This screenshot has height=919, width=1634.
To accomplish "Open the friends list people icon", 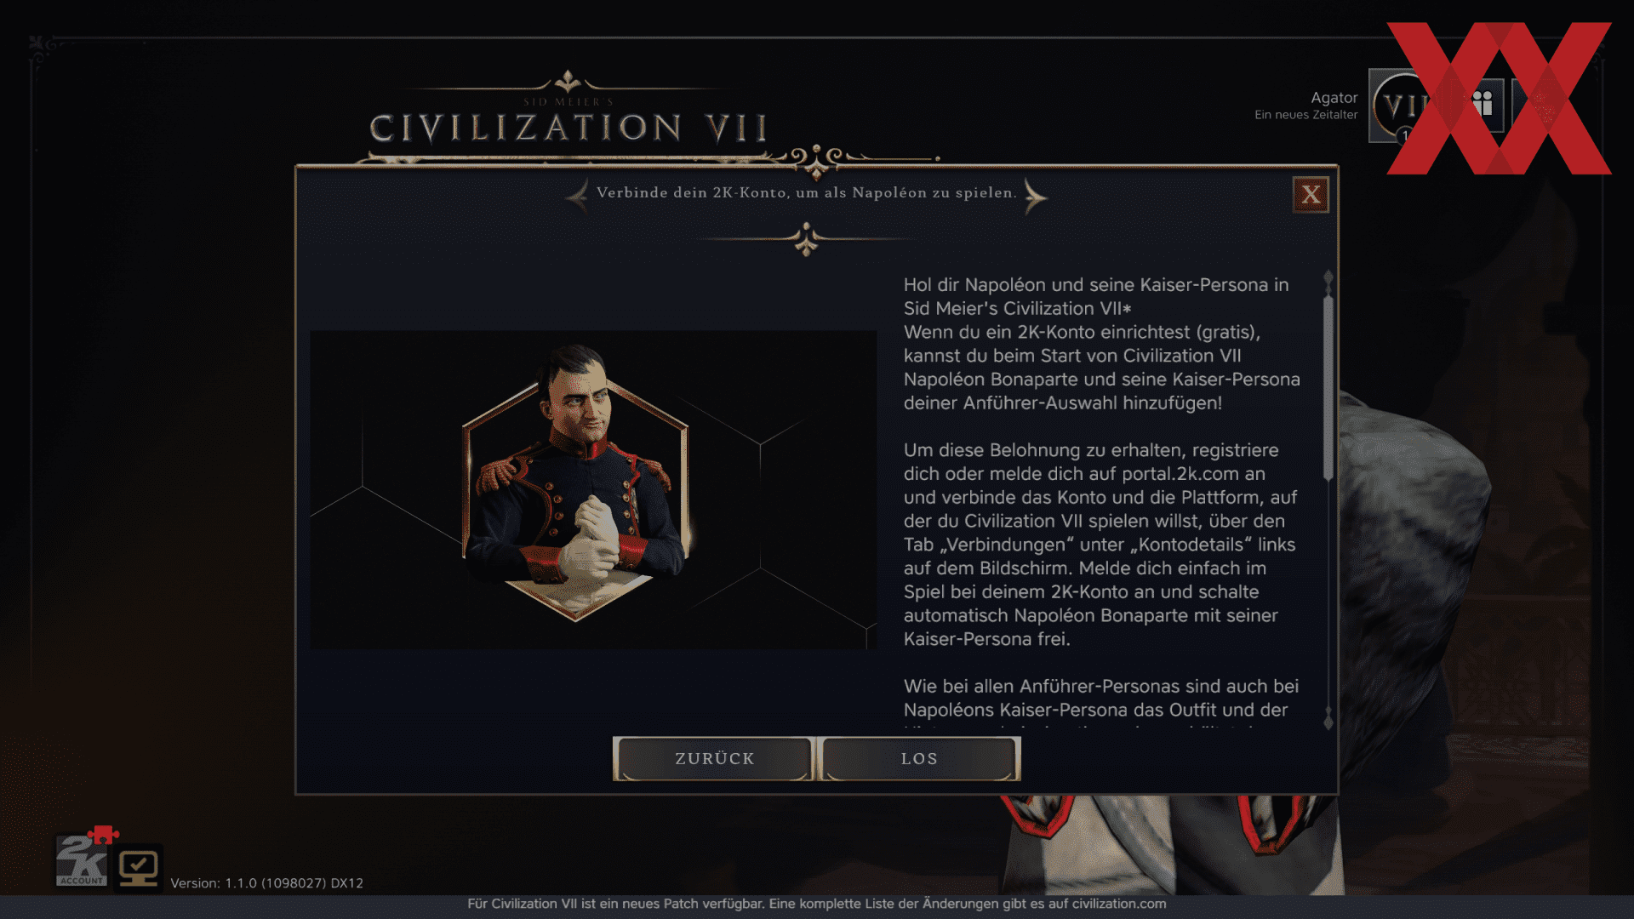I will tap(1483, 105).
